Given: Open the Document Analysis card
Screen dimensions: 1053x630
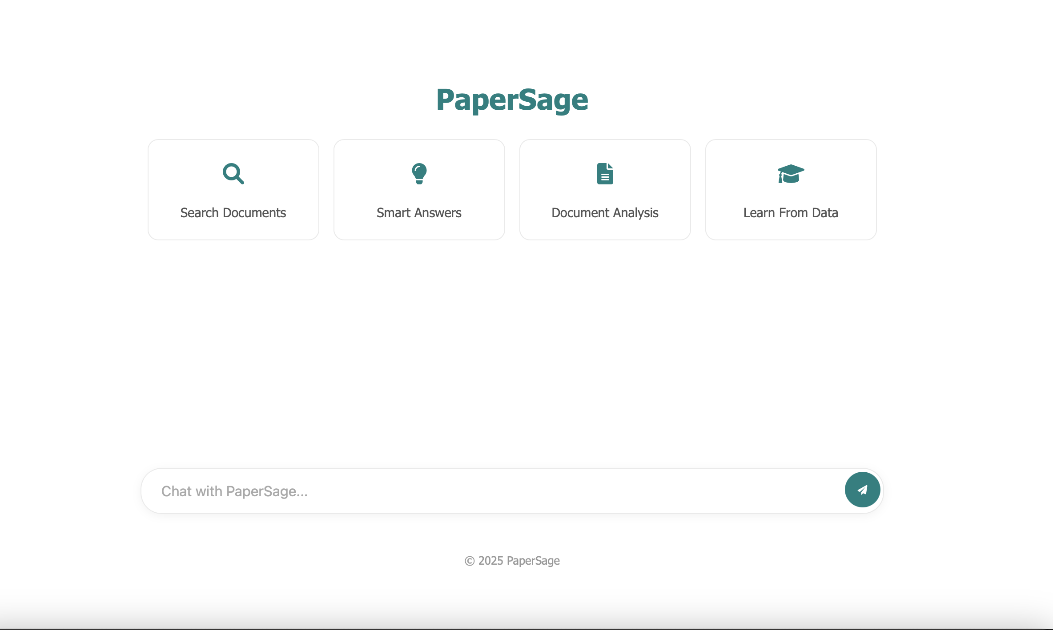Looking at the screenshot, I should pos(605,189).
